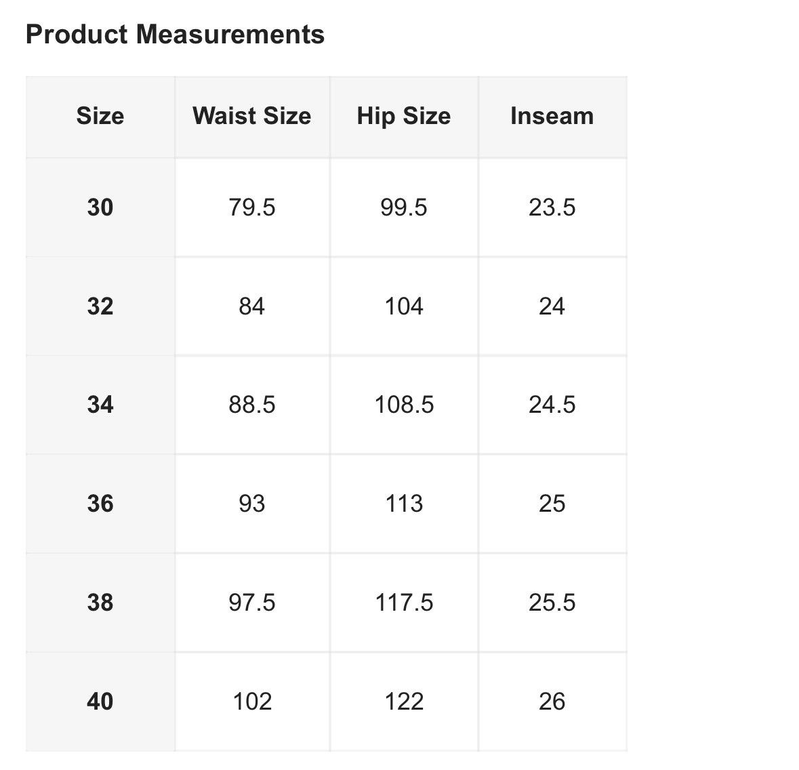Select the Hip Size column header
The height and width of the screenshot is (770, 799).
(404, 117)
